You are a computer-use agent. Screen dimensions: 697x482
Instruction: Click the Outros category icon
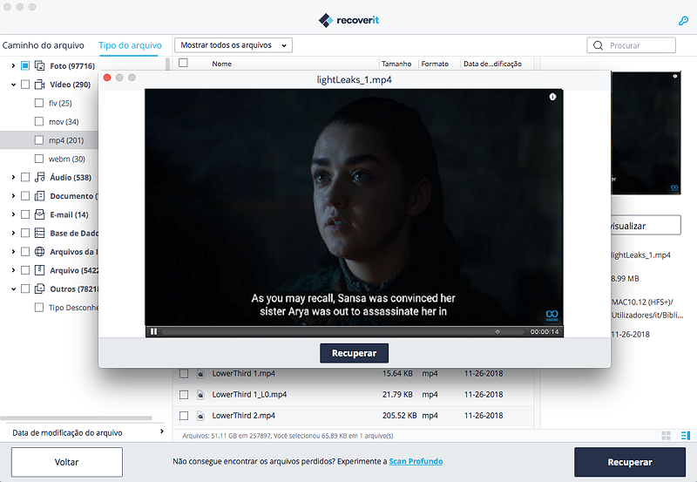click(x=39, y=289)
